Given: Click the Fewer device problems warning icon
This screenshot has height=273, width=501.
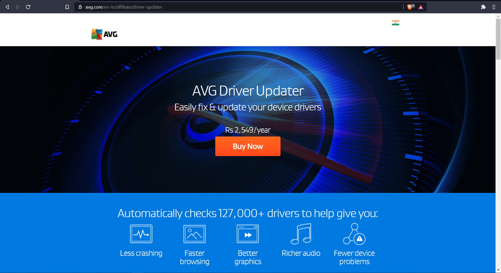Looking at the screenshot, I should pos(354,234).
